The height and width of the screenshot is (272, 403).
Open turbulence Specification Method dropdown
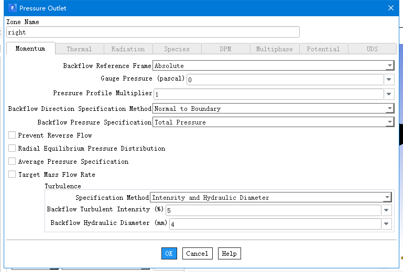271,198
